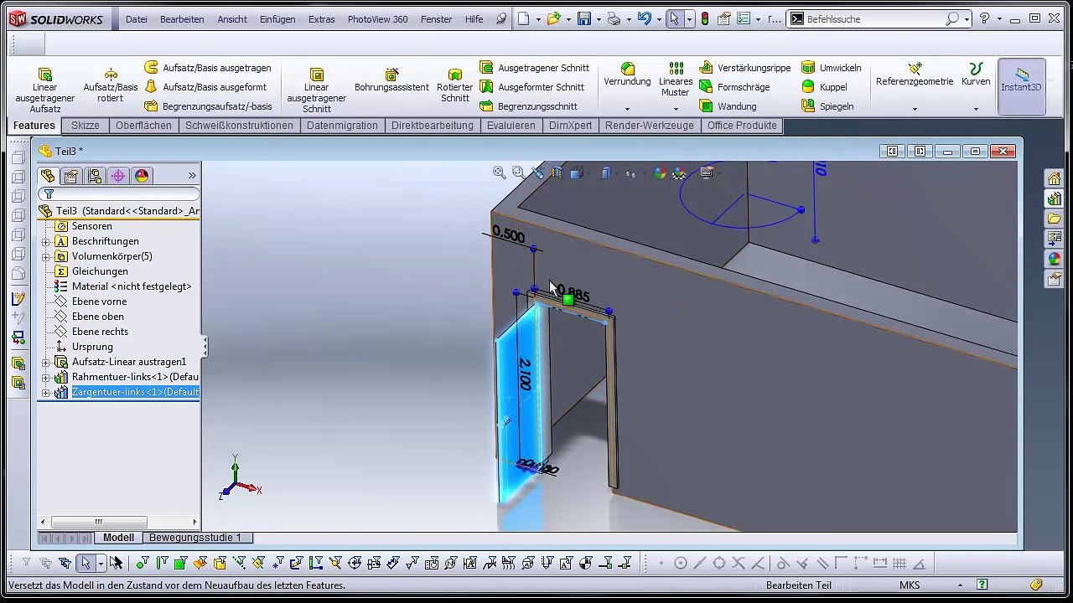Screen dimensions: 1073x603
Task: Open the PhotoView 360 menu
Action: (x=378, y=19)
